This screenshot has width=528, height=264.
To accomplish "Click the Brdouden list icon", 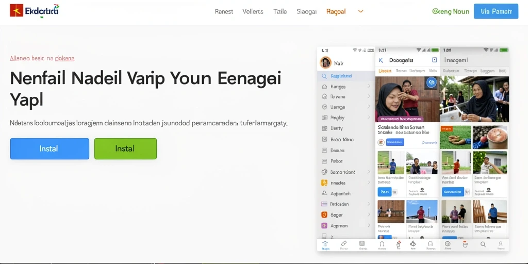I will 324,204.
